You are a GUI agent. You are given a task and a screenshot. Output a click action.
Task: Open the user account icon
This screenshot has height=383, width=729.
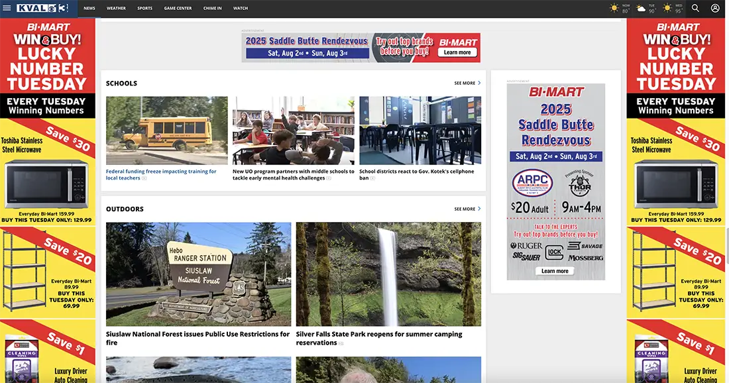[715, 8]
